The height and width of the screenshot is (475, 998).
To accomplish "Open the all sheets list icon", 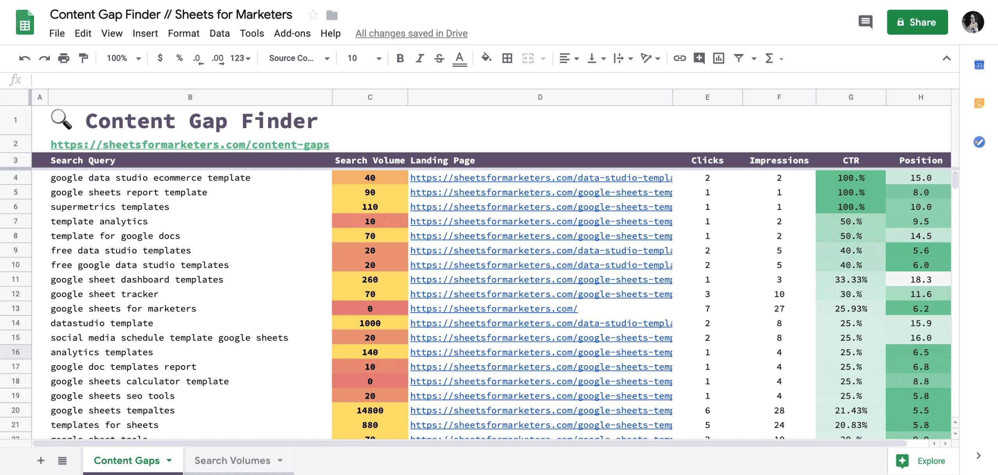I will coord(62,461).
